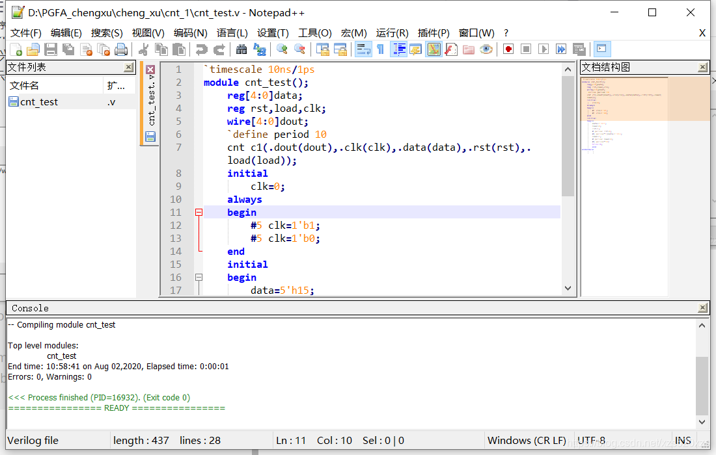Copy selection with the toolbar Copy icon
Image resolution: width=716 pixels, height=455 pixels.
[161, 49]
